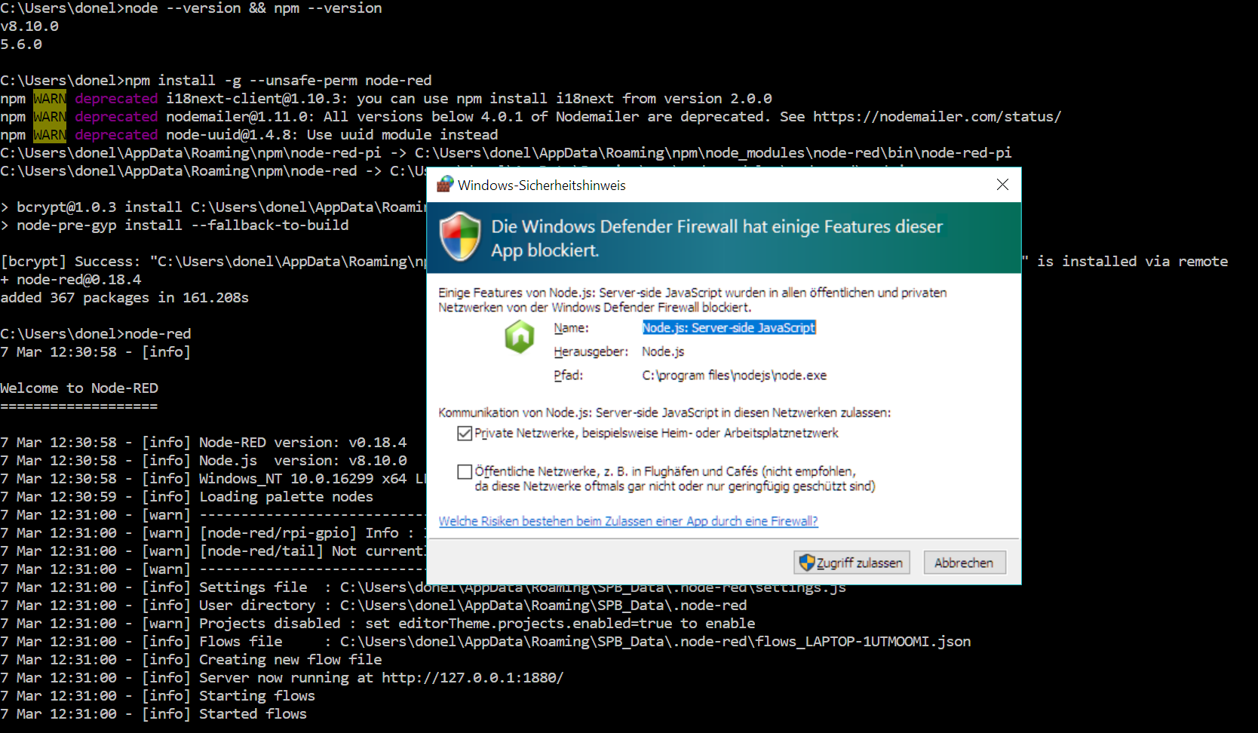Click the 'Welcome to Node-RED' line in the terminal
Image resolution: width=1258 pixels, height=733 pixels.
(x=79, y=388)
